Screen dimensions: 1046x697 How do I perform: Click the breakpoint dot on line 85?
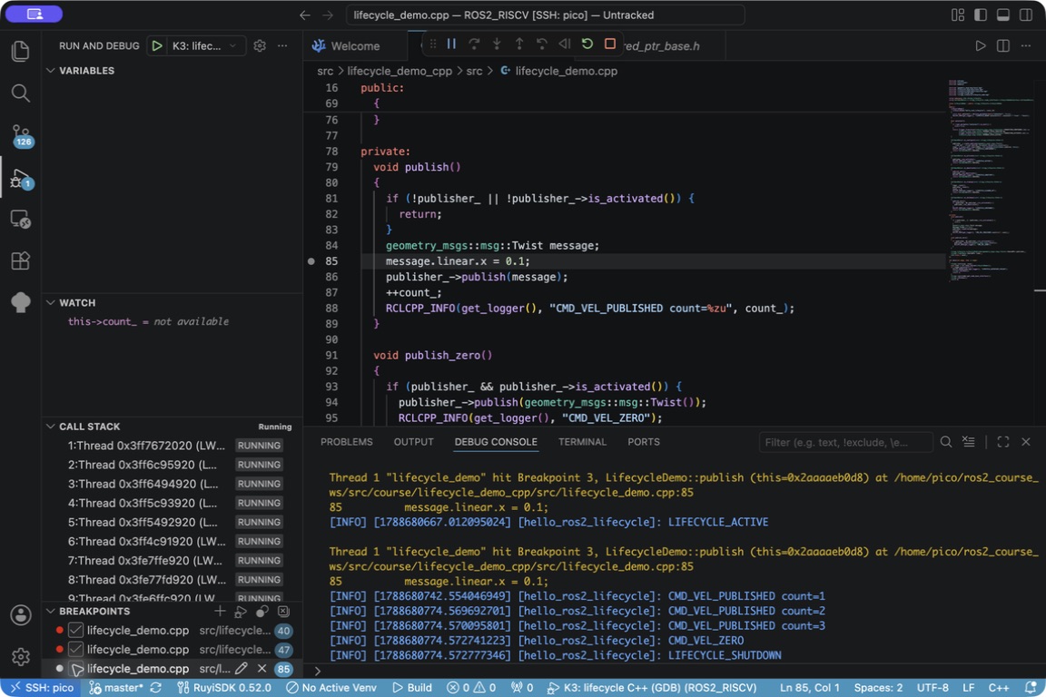coord(311,261)
